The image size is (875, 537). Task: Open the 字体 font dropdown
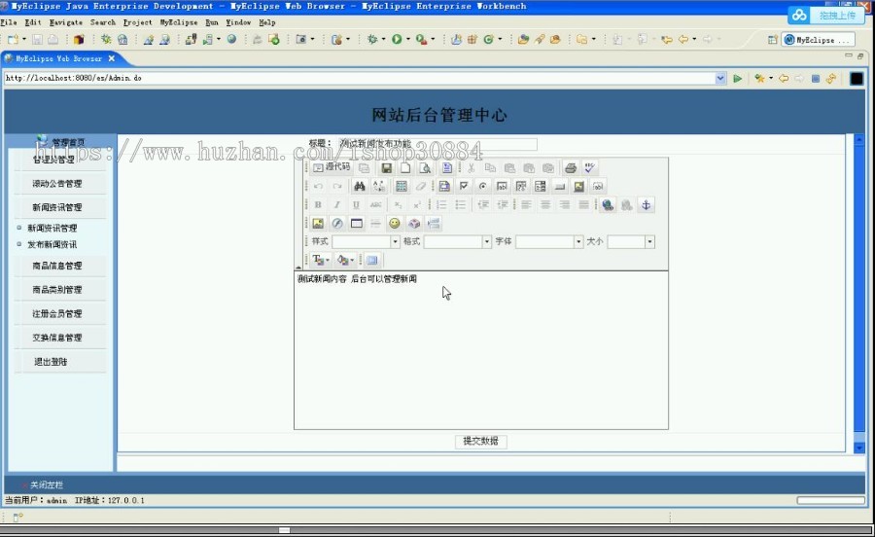[578, 241]
